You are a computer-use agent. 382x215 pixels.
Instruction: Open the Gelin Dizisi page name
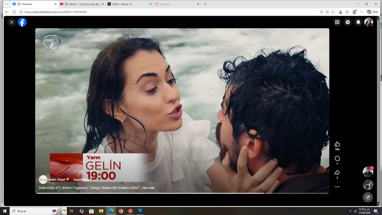pos(57,180)
